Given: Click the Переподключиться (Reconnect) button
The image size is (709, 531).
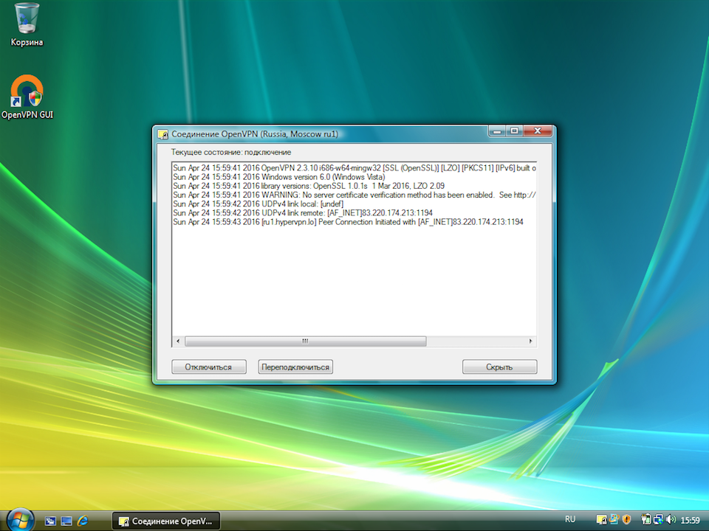Looking at the screenshot, I should tap(295, 367).
